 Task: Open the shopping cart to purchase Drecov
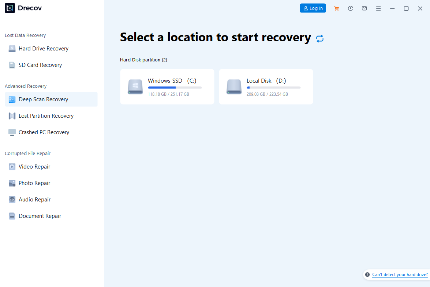pos(336,8)
